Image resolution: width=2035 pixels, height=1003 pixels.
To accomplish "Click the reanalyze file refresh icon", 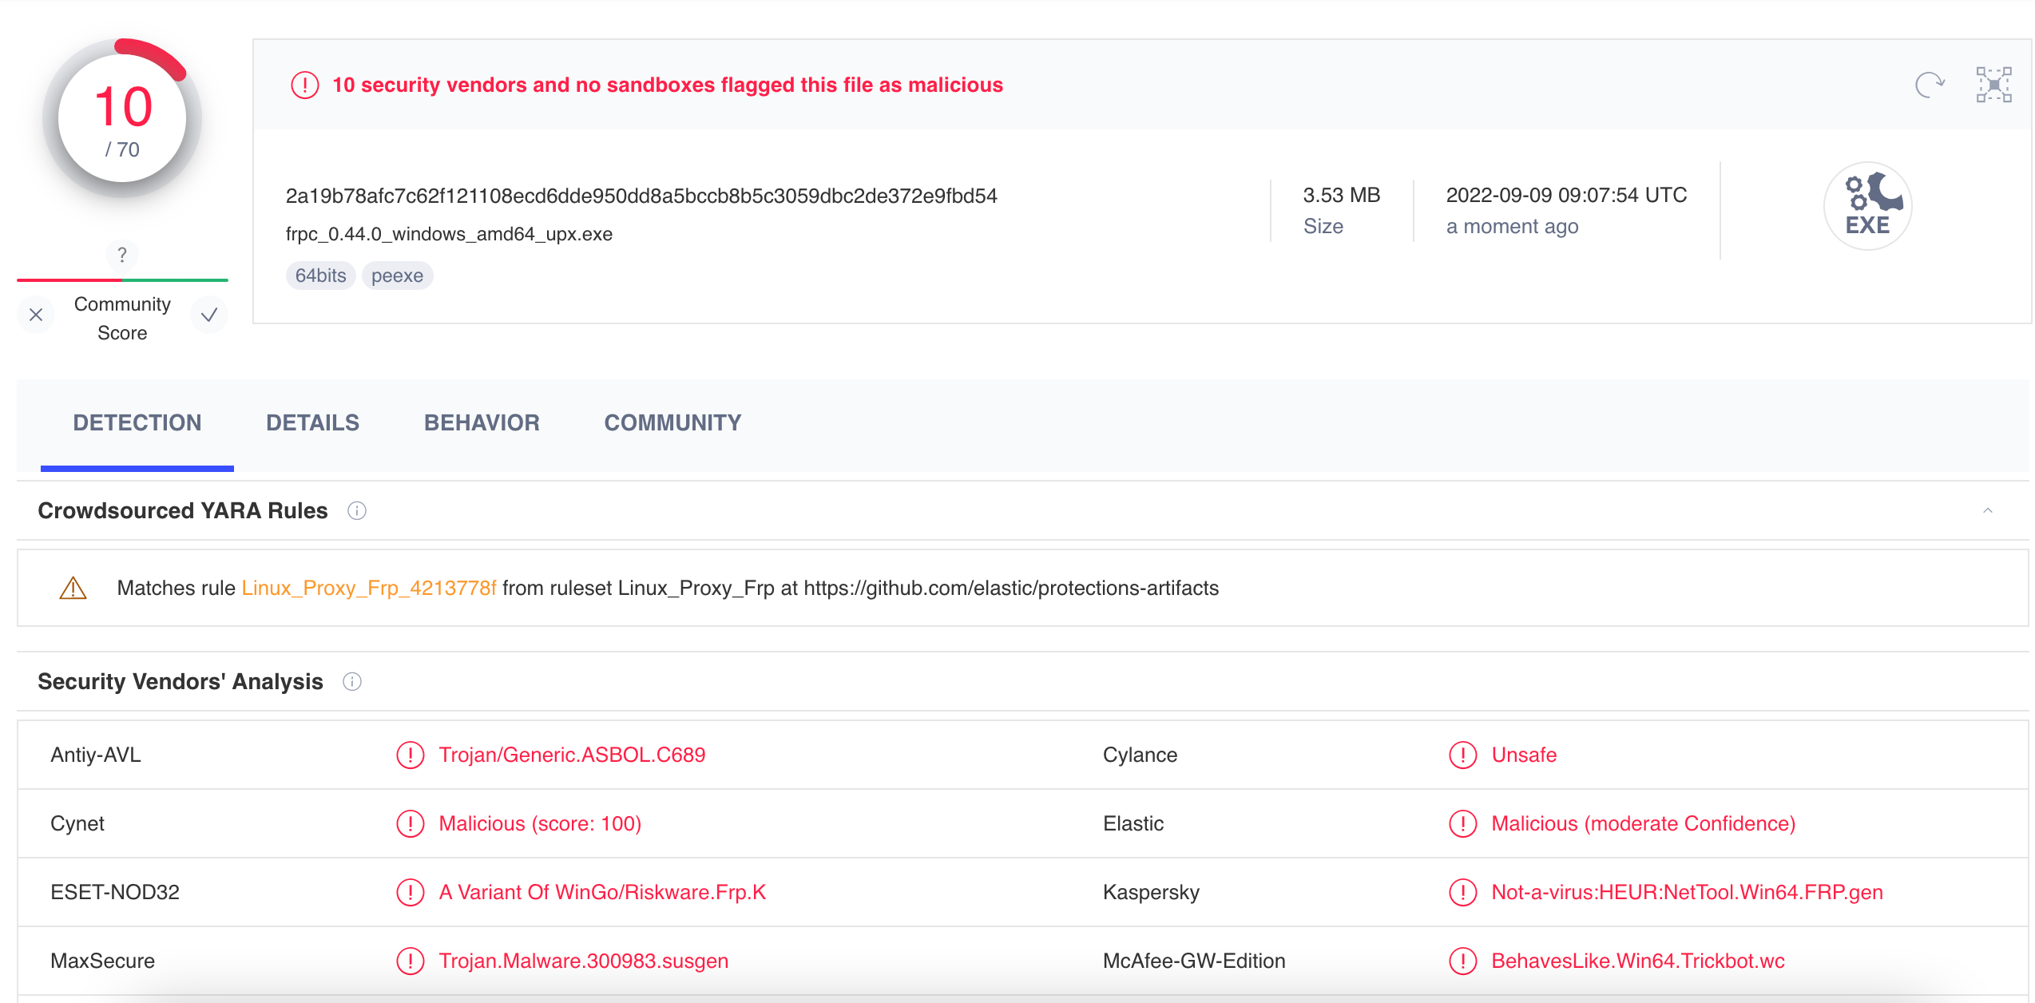I will click(1929, 85).
